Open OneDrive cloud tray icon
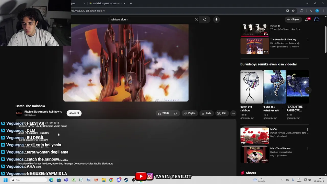327x184 pixels. (287, 180)
